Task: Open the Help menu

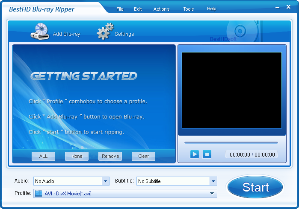Action: tap(211, 9)
